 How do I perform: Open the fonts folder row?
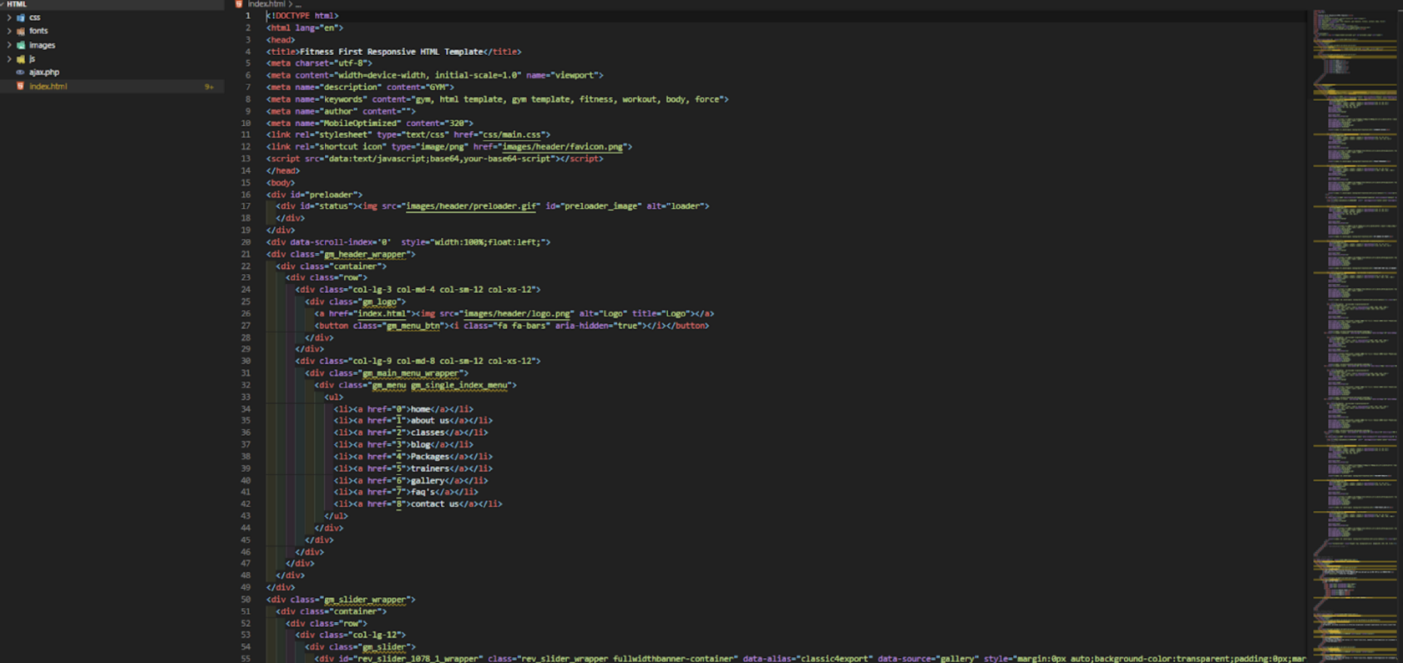click(x=112, y=31)
